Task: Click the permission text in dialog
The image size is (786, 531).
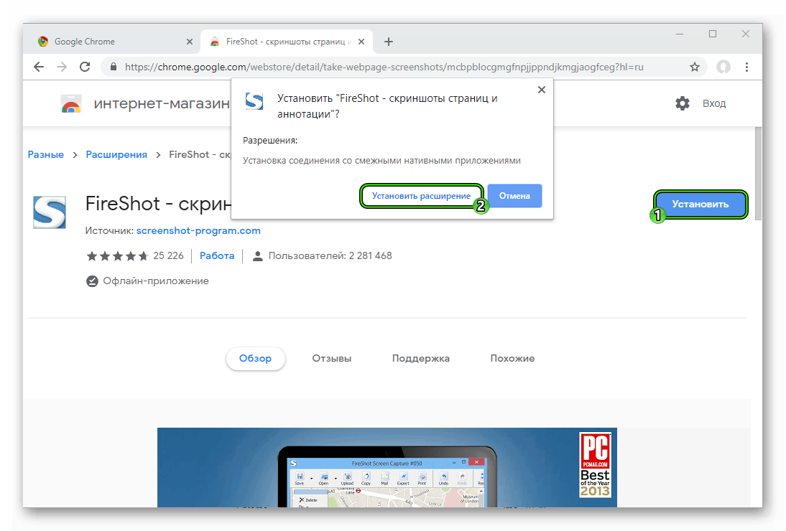Action: point(382,161)
